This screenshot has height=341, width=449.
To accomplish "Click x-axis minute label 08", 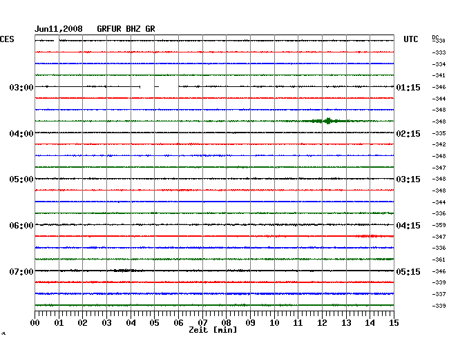I will click(226, 323).
